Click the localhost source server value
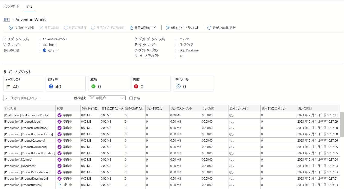 [x=49, y=45]
